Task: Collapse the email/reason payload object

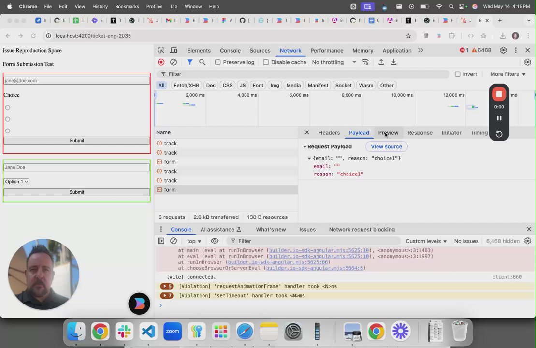Action: (309, 158)
